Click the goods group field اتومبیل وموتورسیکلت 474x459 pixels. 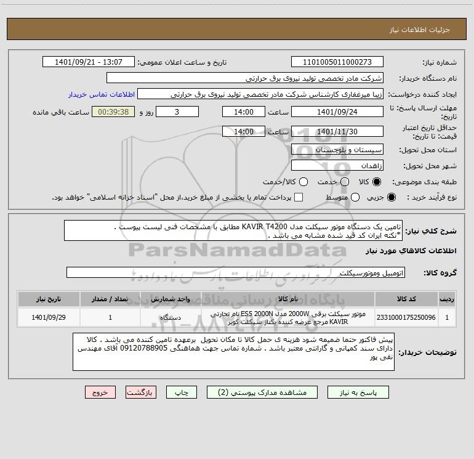[236, 272]
